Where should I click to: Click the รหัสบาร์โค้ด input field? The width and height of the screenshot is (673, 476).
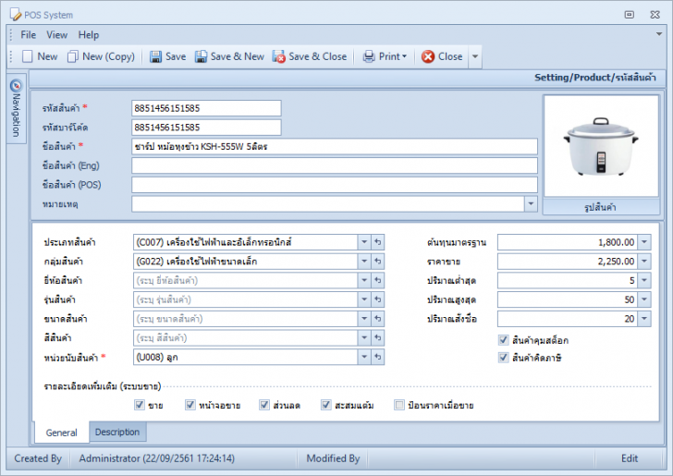click(x=206, y=128)
